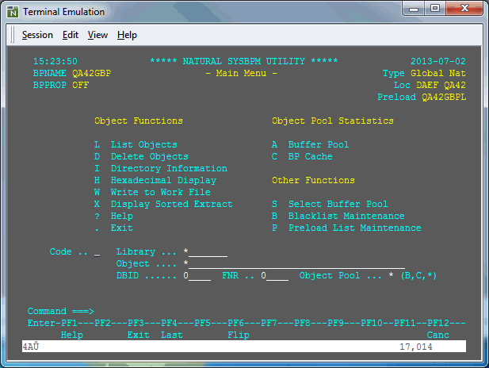Screen dimensions: 489x368
Task: Click the Code input field
Action: [x=97, y=252]
